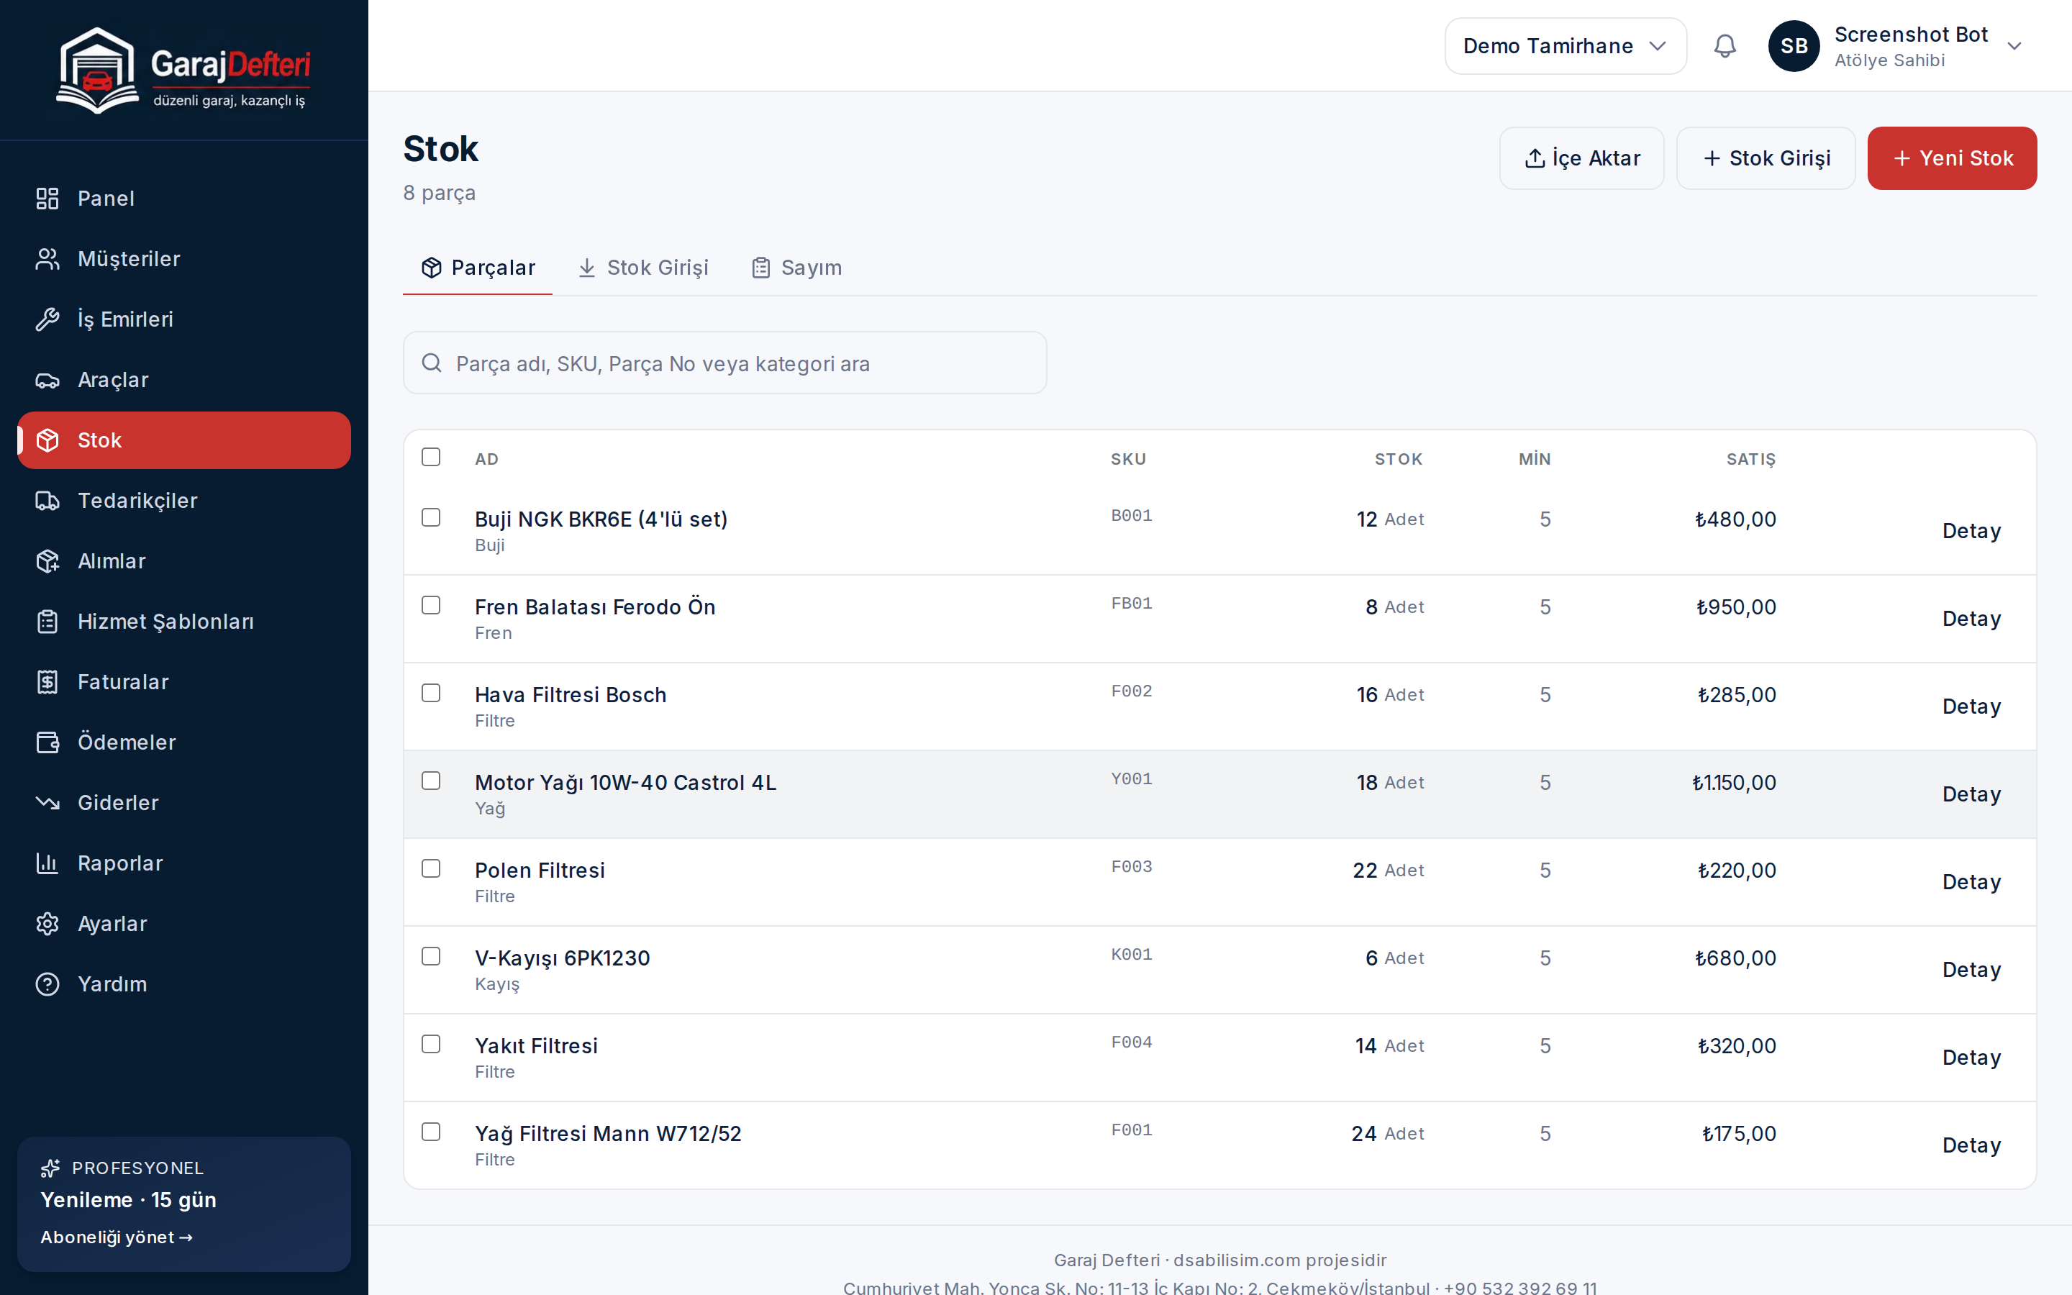Click the download icon on Stok Girişi tab
The height and width of the screenshot is (1295, 2072).
pyautogui.click(x=586, y=268)
